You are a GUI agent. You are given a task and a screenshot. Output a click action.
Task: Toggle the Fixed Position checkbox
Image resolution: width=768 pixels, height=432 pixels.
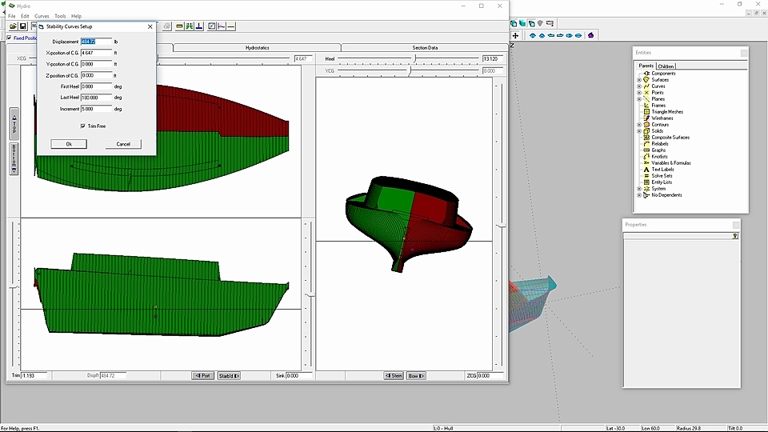[x=10, y=38]
